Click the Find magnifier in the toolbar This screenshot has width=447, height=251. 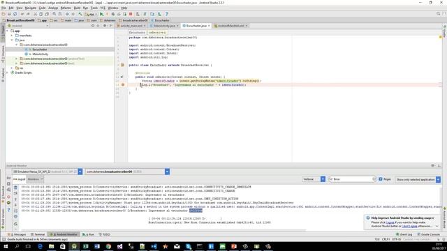click(x=54, y=14)
